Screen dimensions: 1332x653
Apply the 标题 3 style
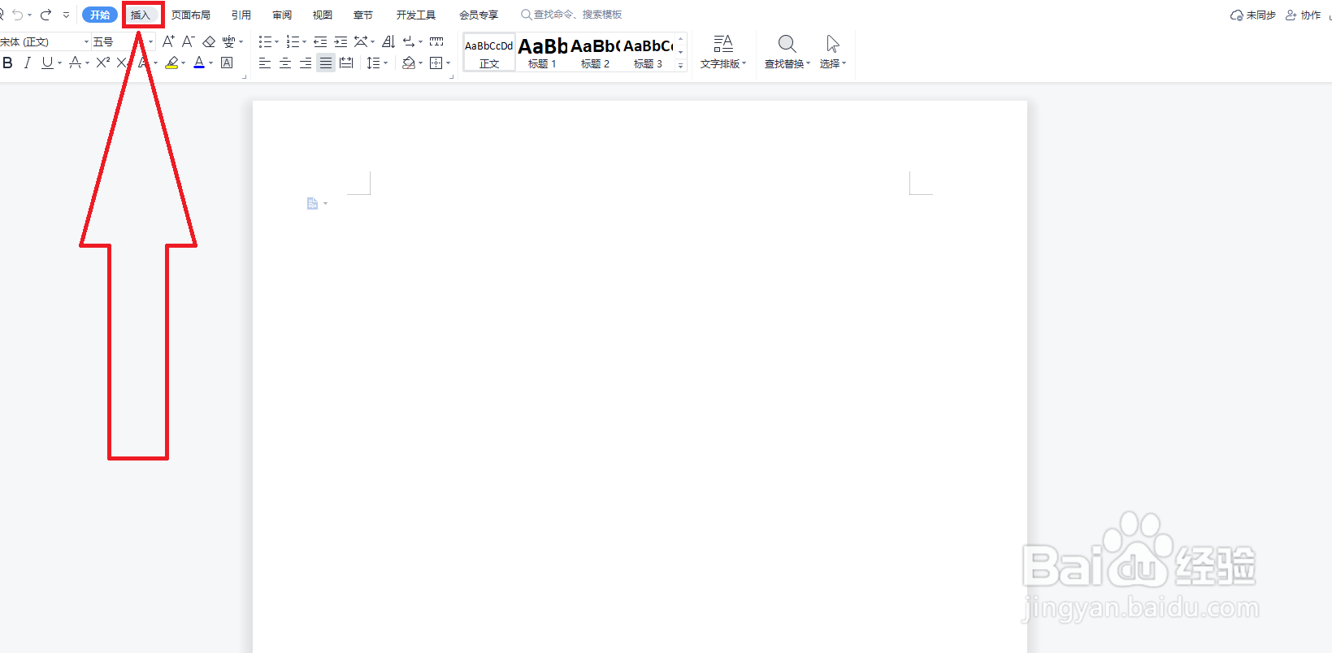click(x=648, y=53)
